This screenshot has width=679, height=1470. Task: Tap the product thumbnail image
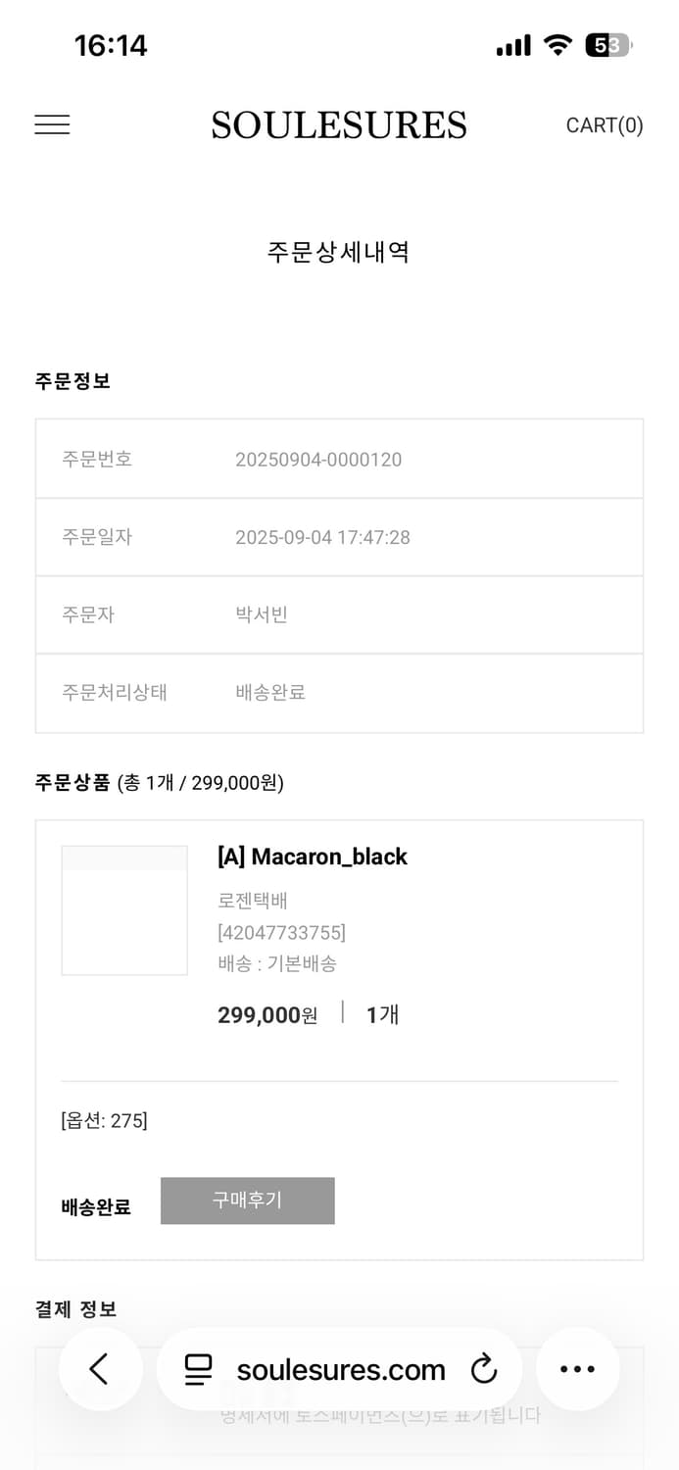point(124,909)
